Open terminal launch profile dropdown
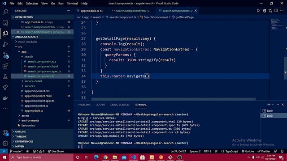Image resolution: width=287 pixels, height=161 pixels. (x=273, y=104)
